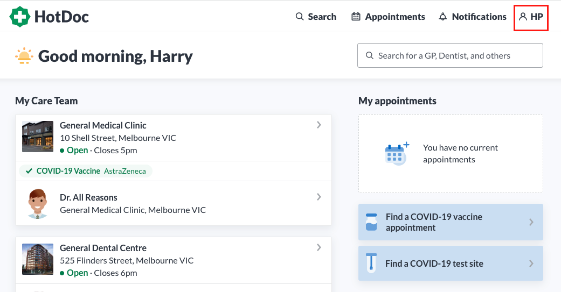Open the COVID-19 vaccine appointment chevron

(531, 222)
